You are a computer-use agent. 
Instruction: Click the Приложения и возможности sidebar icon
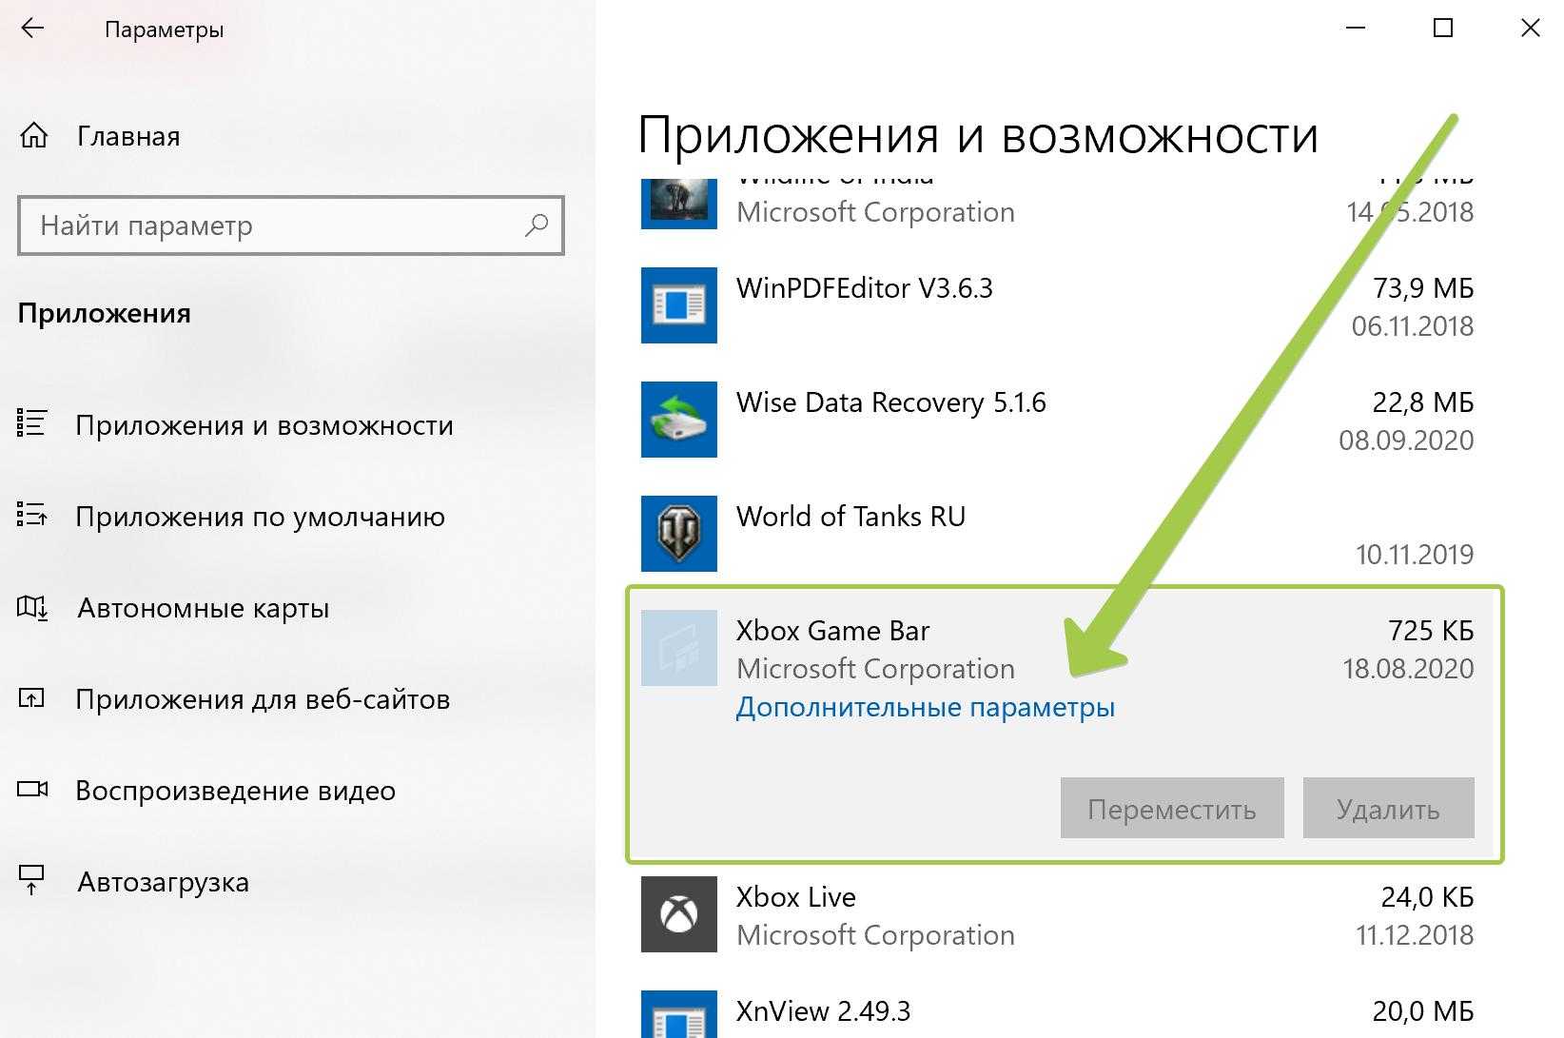tap(31, 423)
